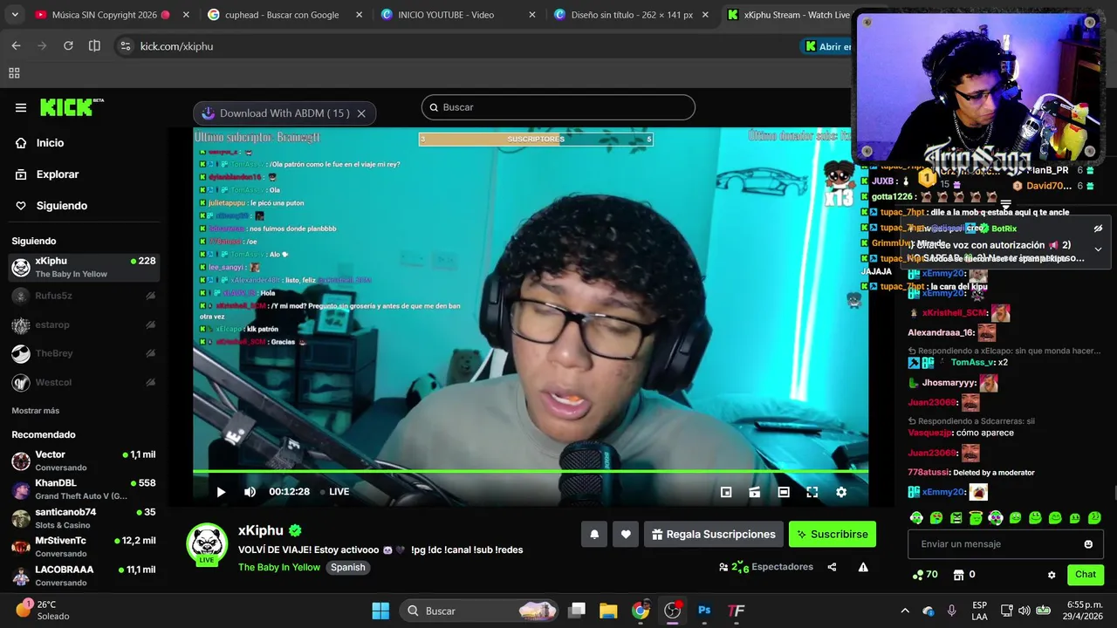Open estarop in Siguiendo list
The width and height of the screenshot is (1117, 628).
click(x=84, y=325)
